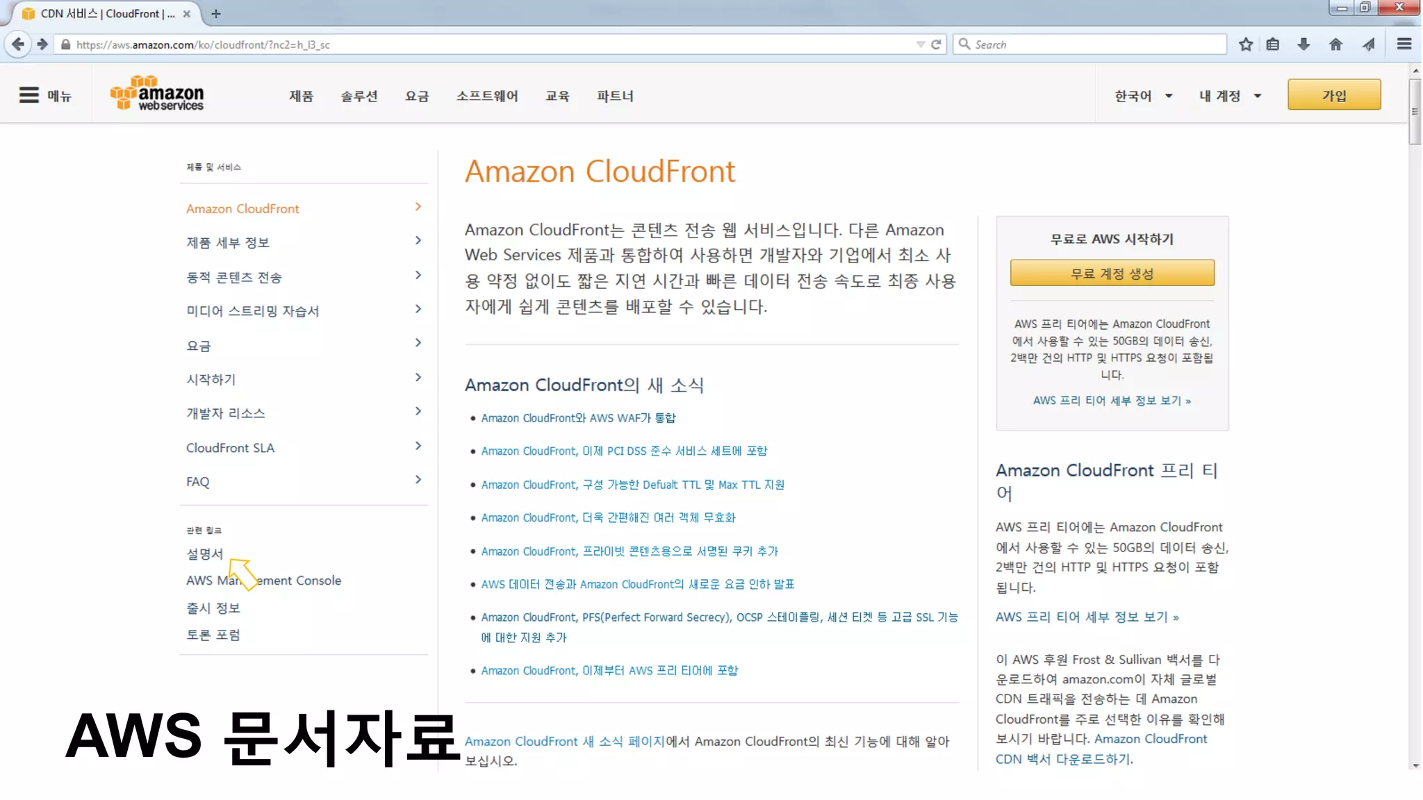Click the page vertical scrollbar thumb
This screenshot has height=800, width=1423.
1415,111
